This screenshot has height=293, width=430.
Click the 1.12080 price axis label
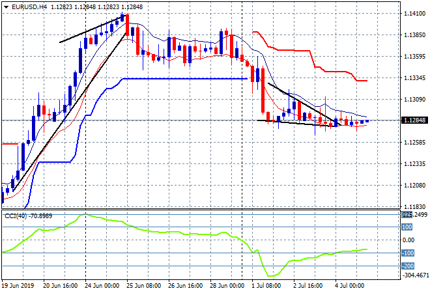414,186
